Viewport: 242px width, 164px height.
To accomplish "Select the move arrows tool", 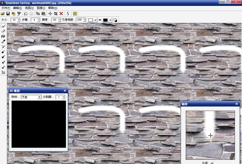I will tap(50, 14).
